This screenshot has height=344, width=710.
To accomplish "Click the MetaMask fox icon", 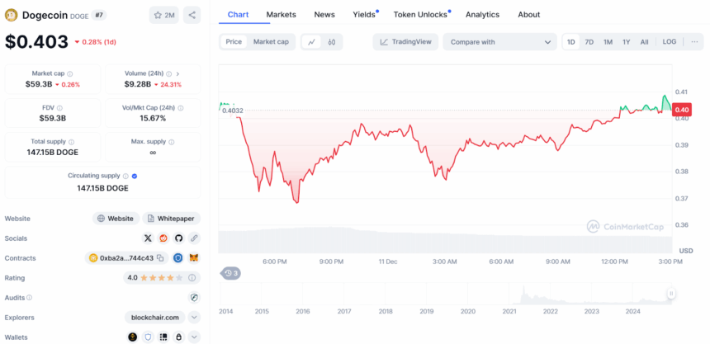I will [x=194, y=258].
